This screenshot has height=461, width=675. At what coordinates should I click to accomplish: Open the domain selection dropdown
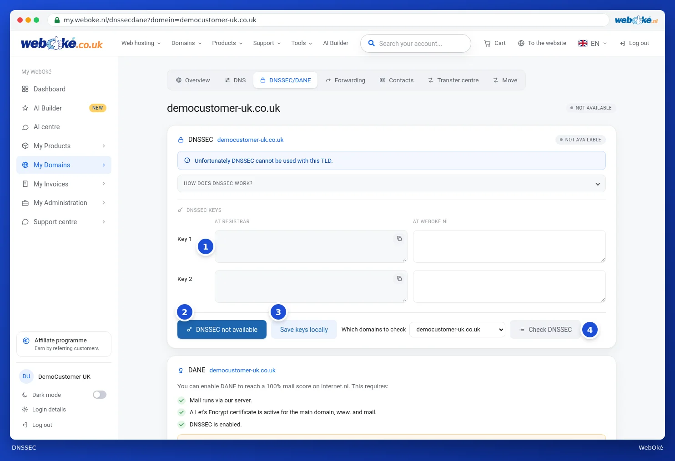(x=458, y=330)
